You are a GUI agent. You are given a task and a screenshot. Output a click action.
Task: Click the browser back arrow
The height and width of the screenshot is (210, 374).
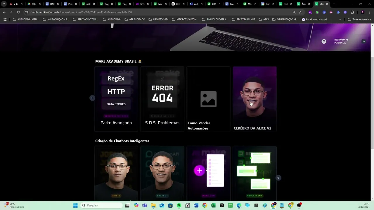point(4,12)
